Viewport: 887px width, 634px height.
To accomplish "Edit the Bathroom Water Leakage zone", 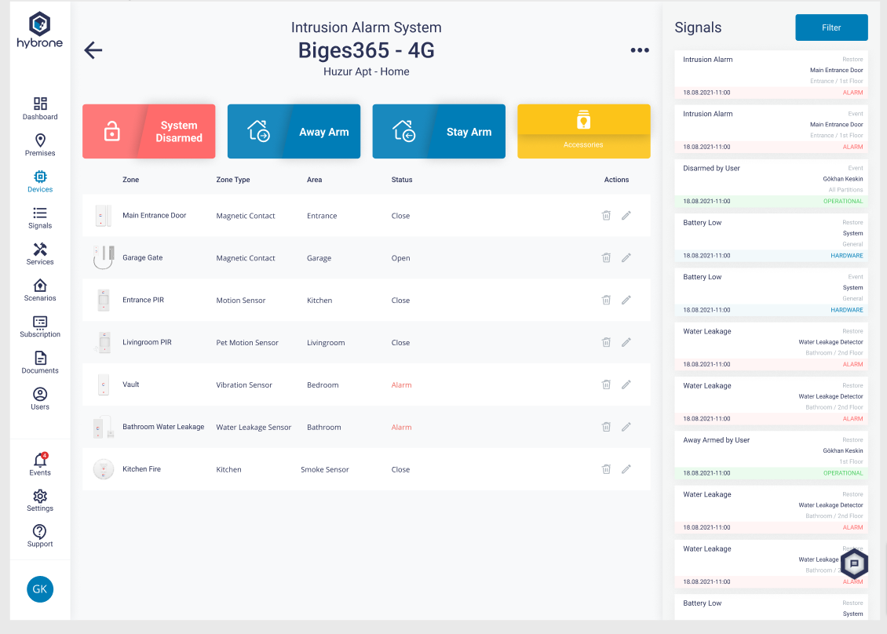I will click(626, 427).
